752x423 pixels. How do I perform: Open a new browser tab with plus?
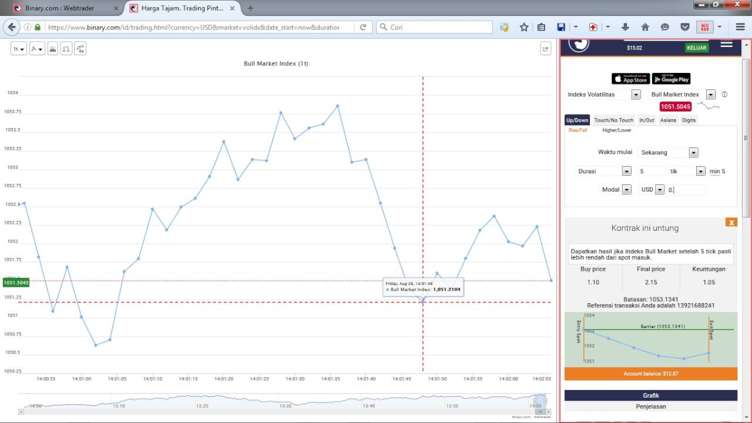(x=251, y=8)
